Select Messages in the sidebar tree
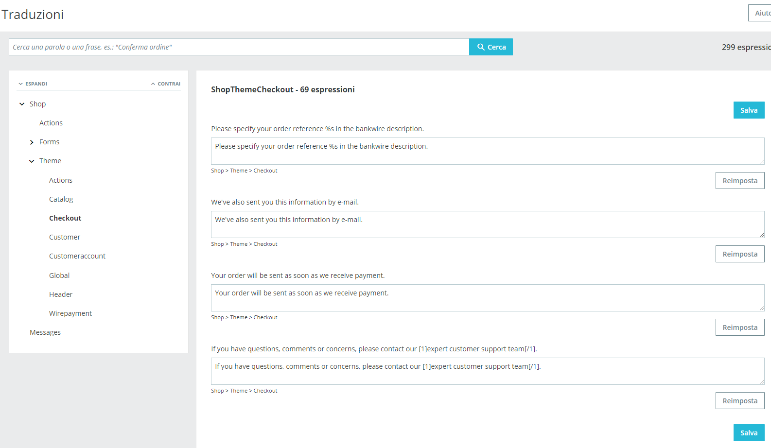771x448 pixels. [45, 332]
